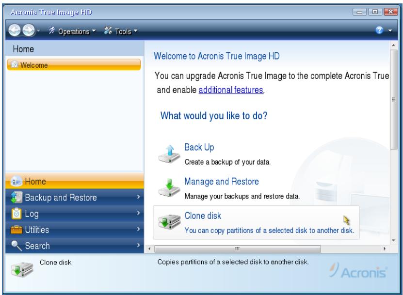Click the Clone disk icon in status panel
403x295 pixels.
pos(22,269)
